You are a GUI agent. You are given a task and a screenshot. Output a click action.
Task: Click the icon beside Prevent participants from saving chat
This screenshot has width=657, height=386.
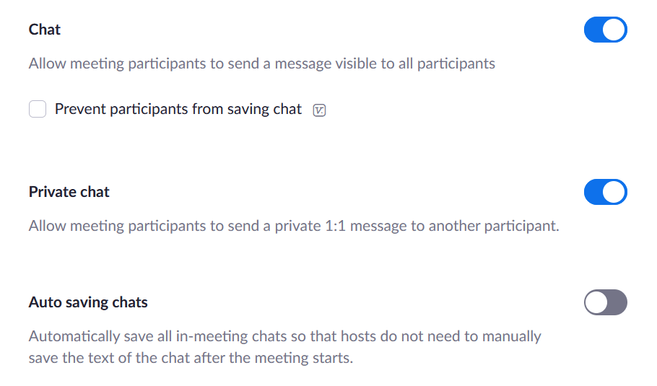[x=319, y=110]
